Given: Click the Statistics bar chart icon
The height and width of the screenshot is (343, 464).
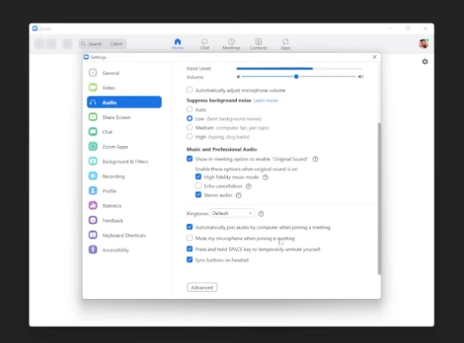Looking at the screenshot, I should pyautogui.click(x=93, y=205).
